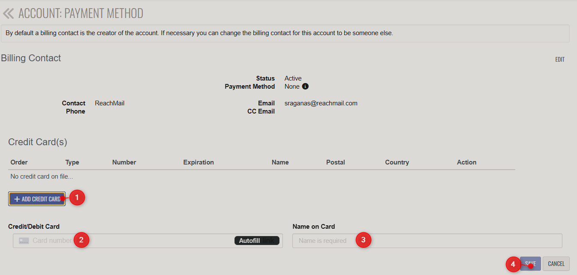Cancel adding the credit card
This screenshot has width=577, height=275.
click(556, 264)
